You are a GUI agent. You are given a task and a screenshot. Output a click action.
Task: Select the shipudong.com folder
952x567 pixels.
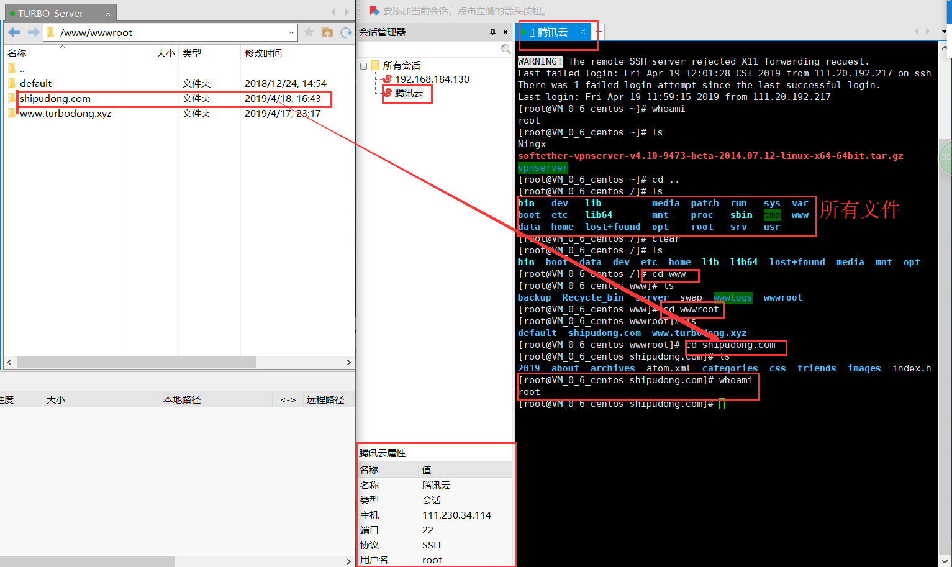(x=55, y=98)
